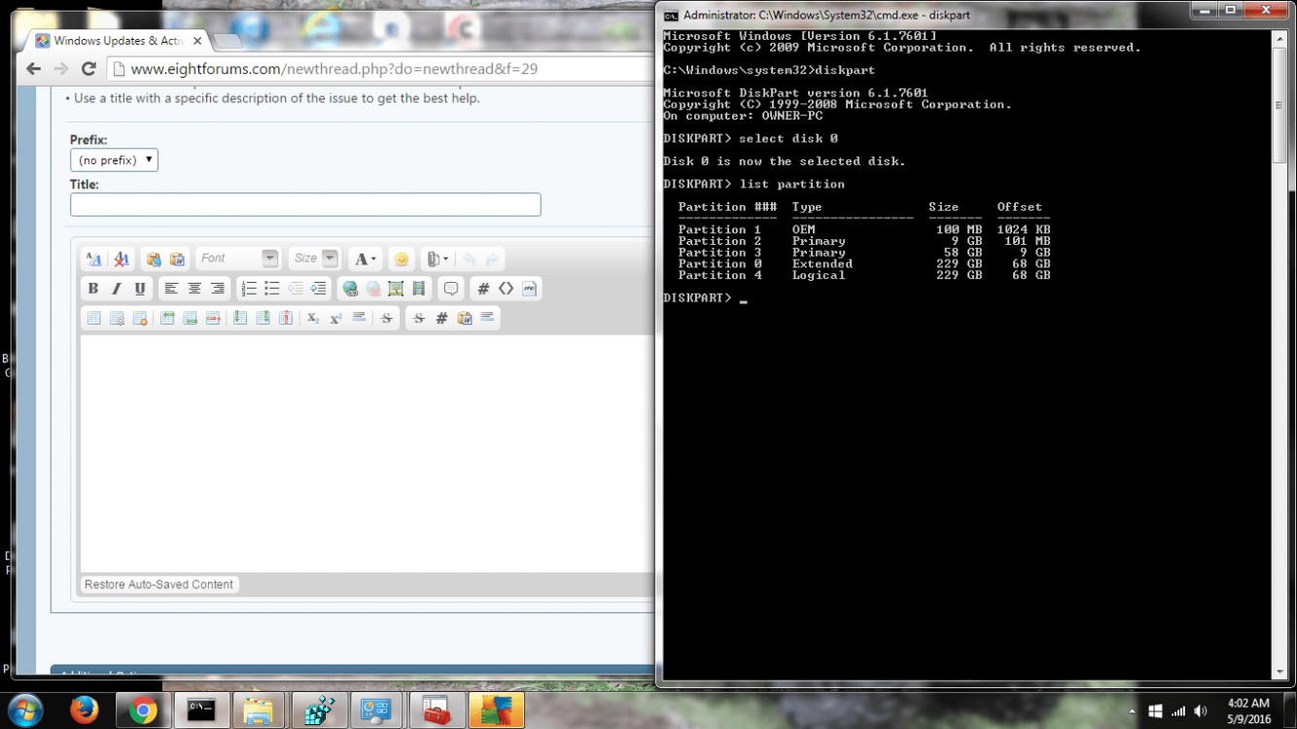Viewport: 1297px width, 729px height.
Task: Go forward in Chrome
Action: click(x=61, y=69)
